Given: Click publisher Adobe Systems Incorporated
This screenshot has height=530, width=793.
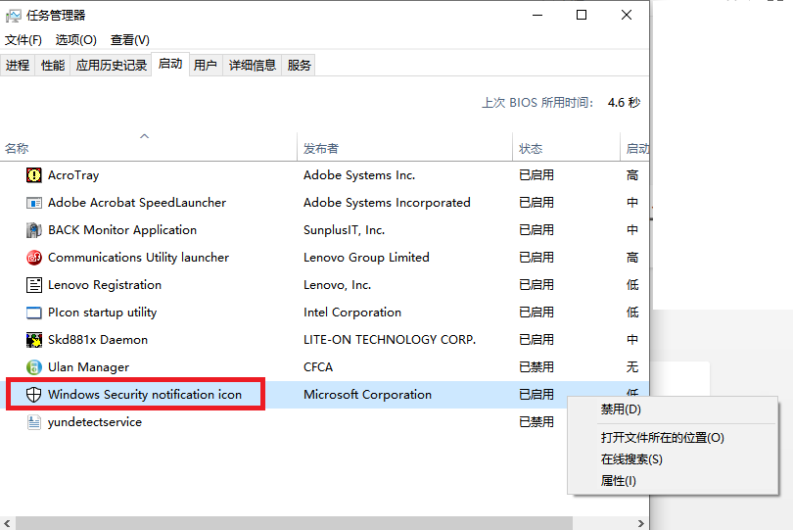Looking at the screenshot, I should (x=387, y=203).
